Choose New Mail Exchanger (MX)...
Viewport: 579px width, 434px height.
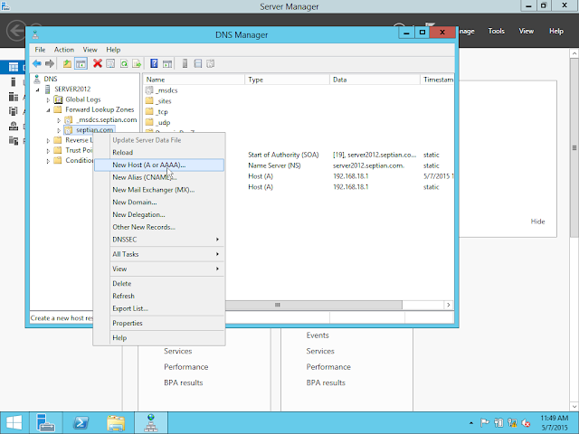tap(159, 190)
